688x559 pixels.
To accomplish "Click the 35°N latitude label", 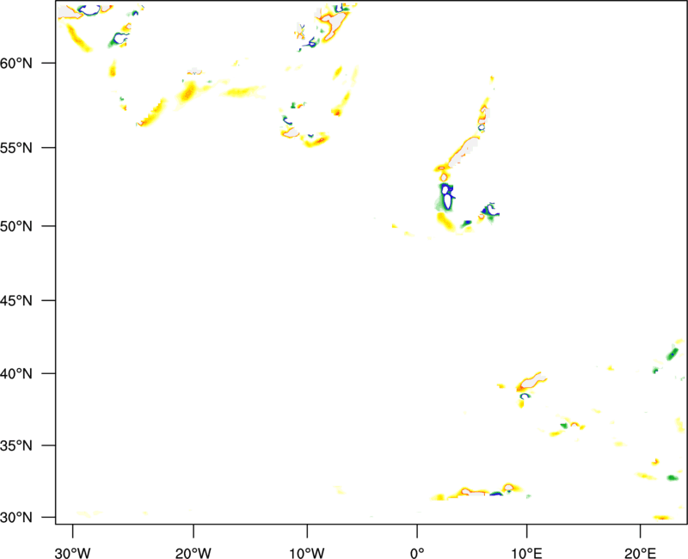I will pos(16,445).
